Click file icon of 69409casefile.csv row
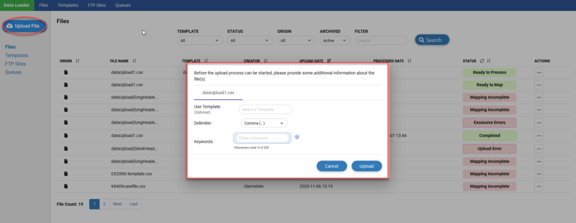 point(66,186)
